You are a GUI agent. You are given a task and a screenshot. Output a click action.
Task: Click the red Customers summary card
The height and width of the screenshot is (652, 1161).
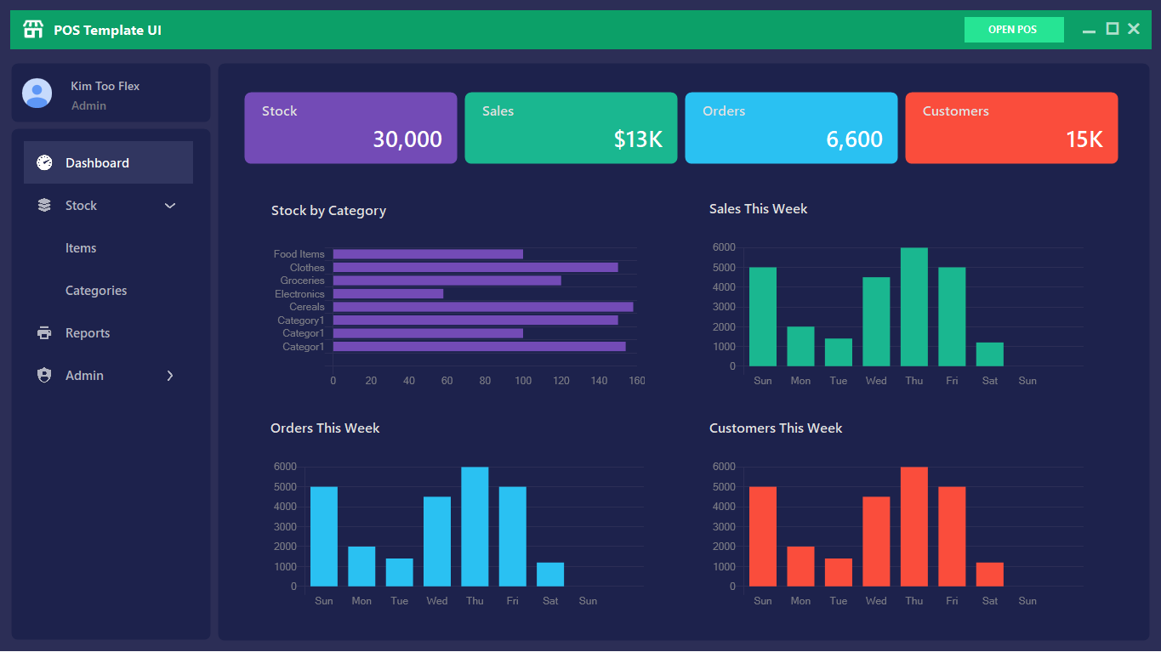(1011, 128)
